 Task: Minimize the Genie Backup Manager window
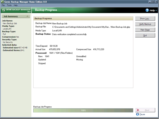[x=150, y=2]
